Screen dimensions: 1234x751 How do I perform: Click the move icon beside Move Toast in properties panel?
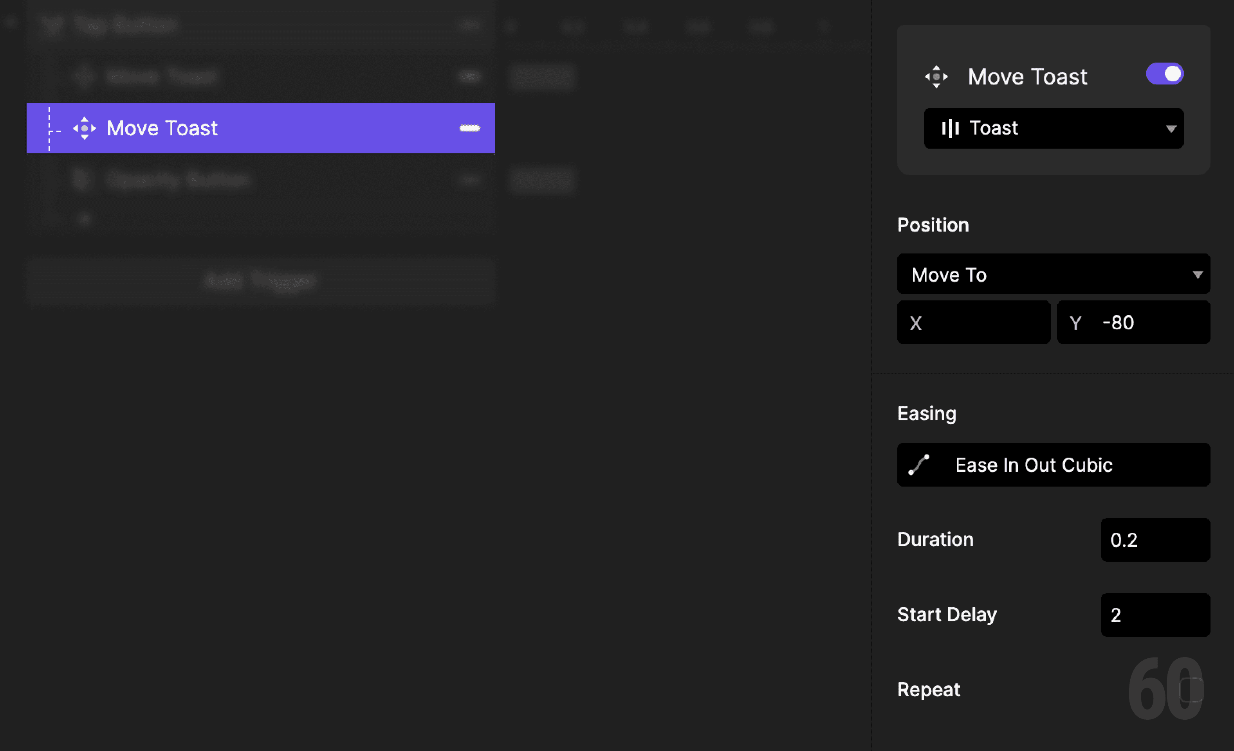(936, 76)
